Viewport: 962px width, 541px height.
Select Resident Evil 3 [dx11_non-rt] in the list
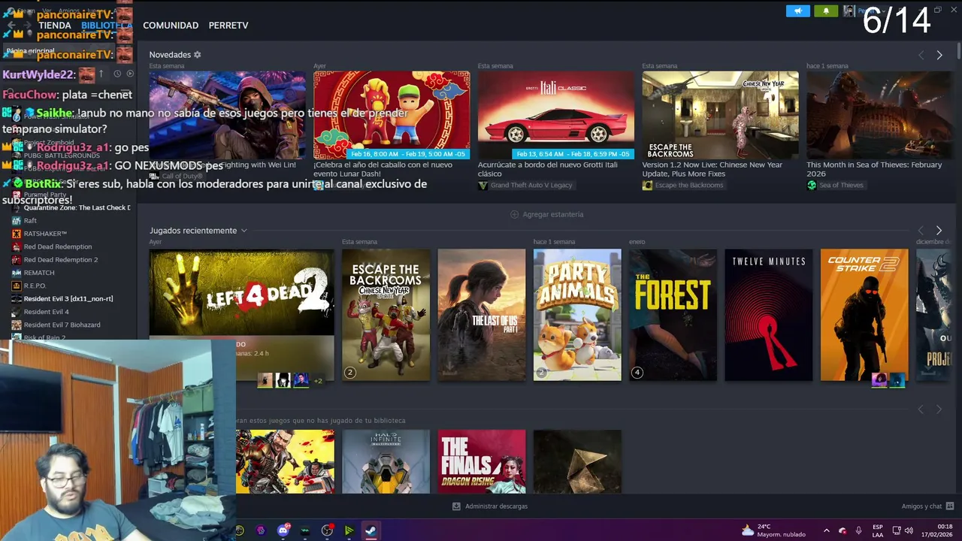68,299
